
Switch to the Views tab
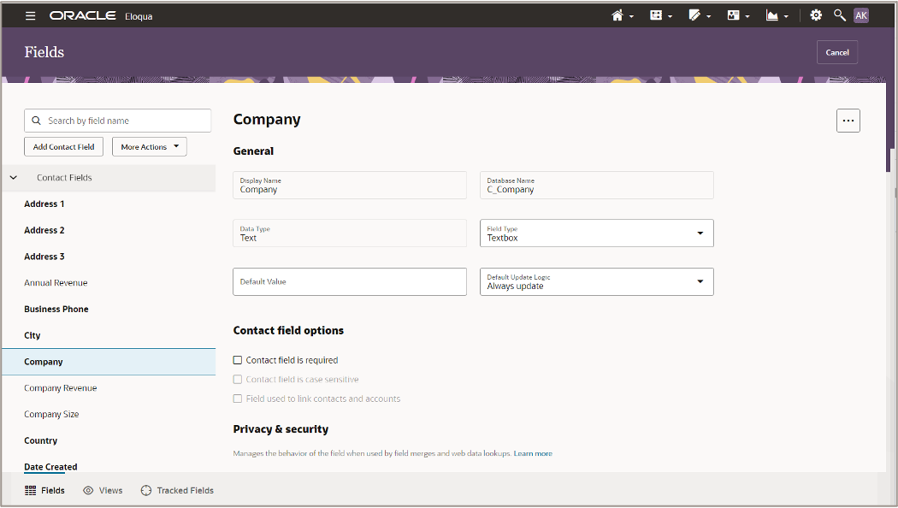[x=103, y=491]
